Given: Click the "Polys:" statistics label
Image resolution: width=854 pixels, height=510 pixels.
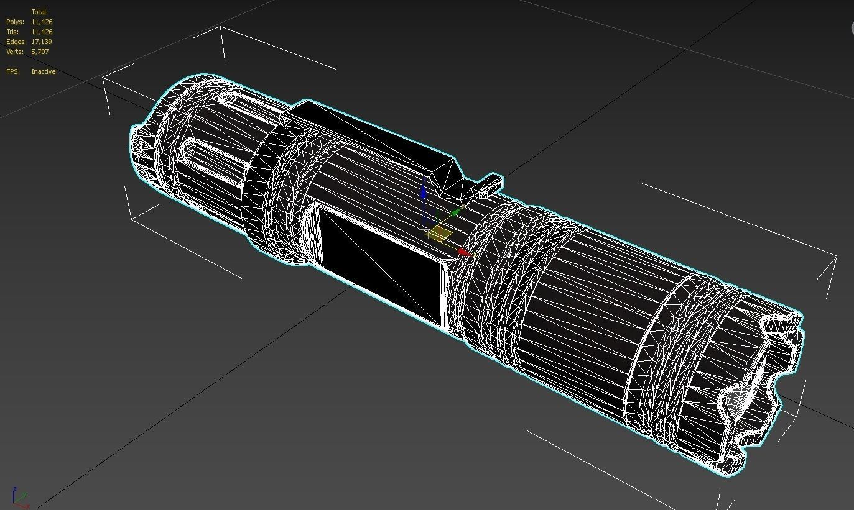Looking at the screenshot, I should coord(15,22).
